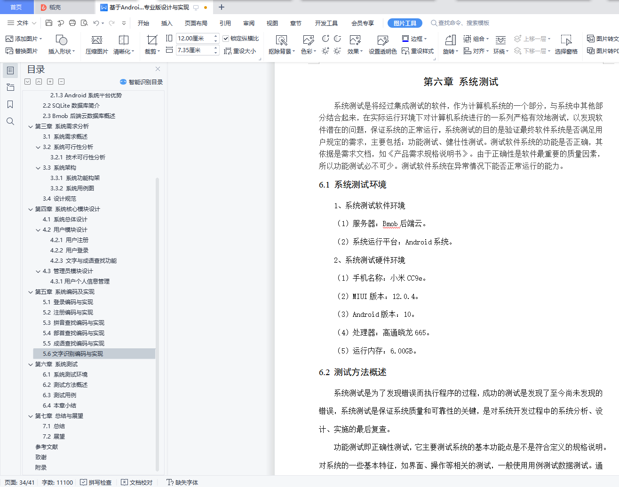
Task: Switch to the 插入 (Insert) ribbon tab
Action: click(x=167, y=23)
